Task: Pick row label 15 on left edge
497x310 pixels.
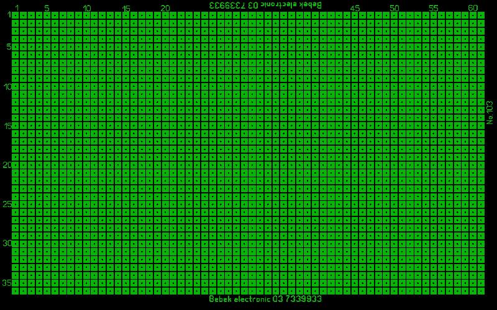Action: (7, 126)
